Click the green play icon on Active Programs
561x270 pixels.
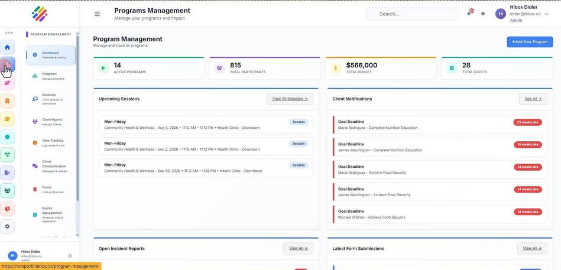pos(103,68)
